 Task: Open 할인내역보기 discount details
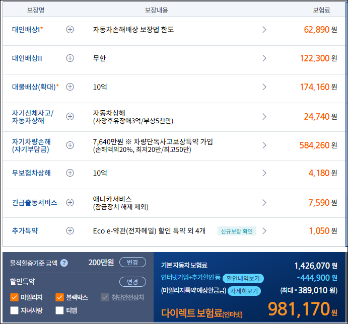coord(243,279)
